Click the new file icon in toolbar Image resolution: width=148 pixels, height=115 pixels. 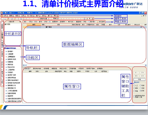tap(3, 19)
